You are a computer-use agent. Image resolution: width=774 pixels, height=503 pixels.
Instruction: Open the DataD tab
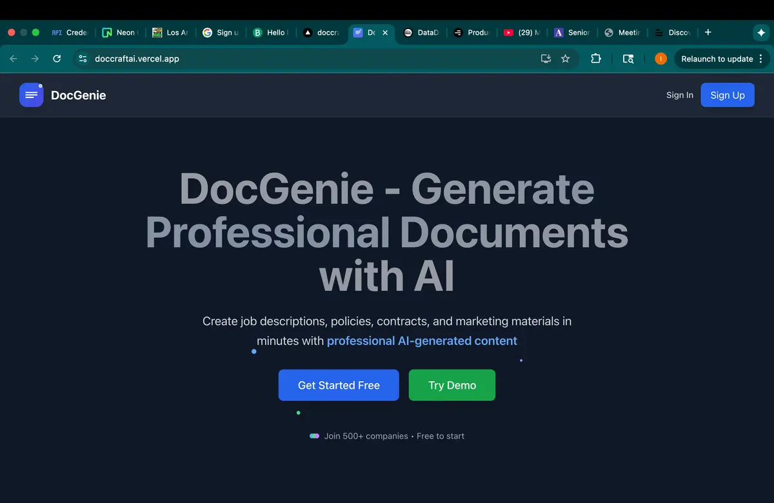point(422,32)
